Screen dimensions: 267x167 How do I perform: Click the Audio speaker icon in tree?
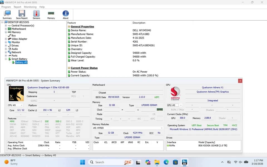pyautogui.click(x=9, y=49)
